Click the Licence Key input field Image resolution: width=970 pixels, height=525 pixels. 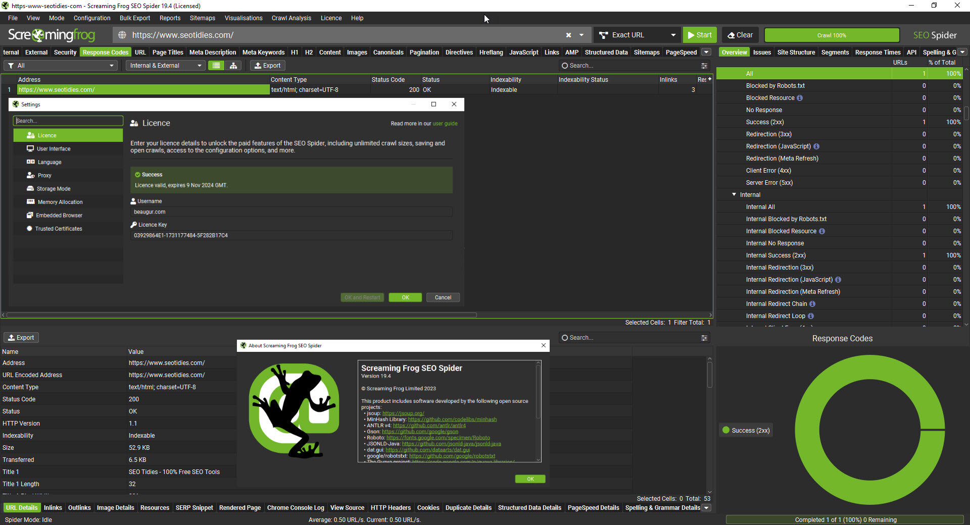291,236
